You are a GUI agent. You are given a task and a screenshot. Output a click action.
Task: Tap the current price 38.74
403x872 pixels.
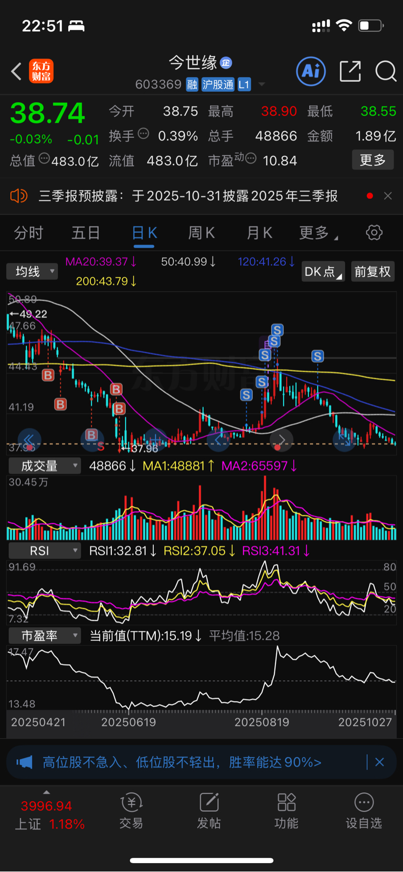pos(48,113)
